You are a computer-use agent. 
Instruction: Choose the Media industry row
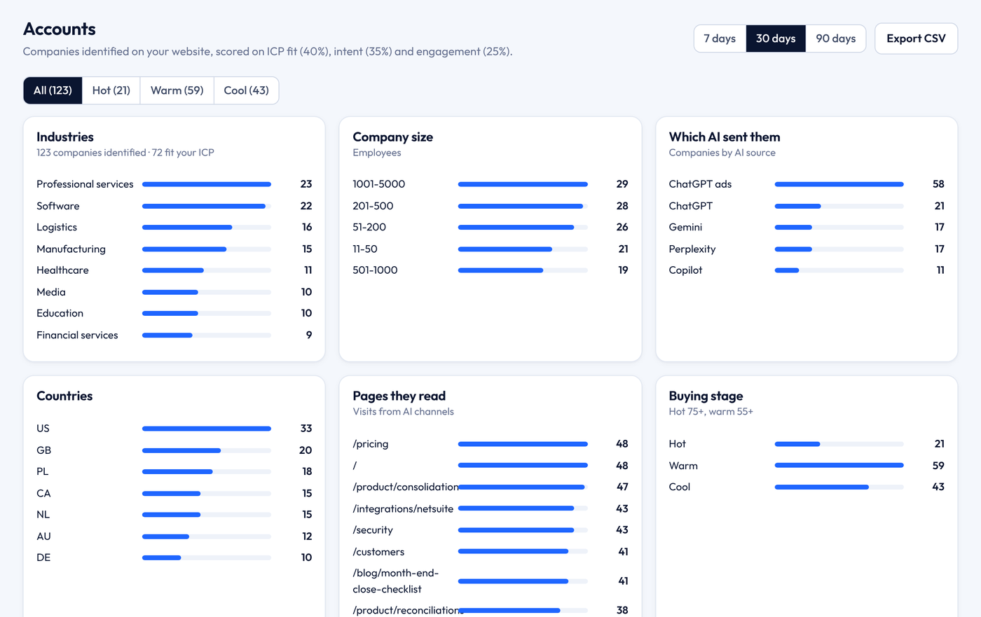click(x=174, y=292)
